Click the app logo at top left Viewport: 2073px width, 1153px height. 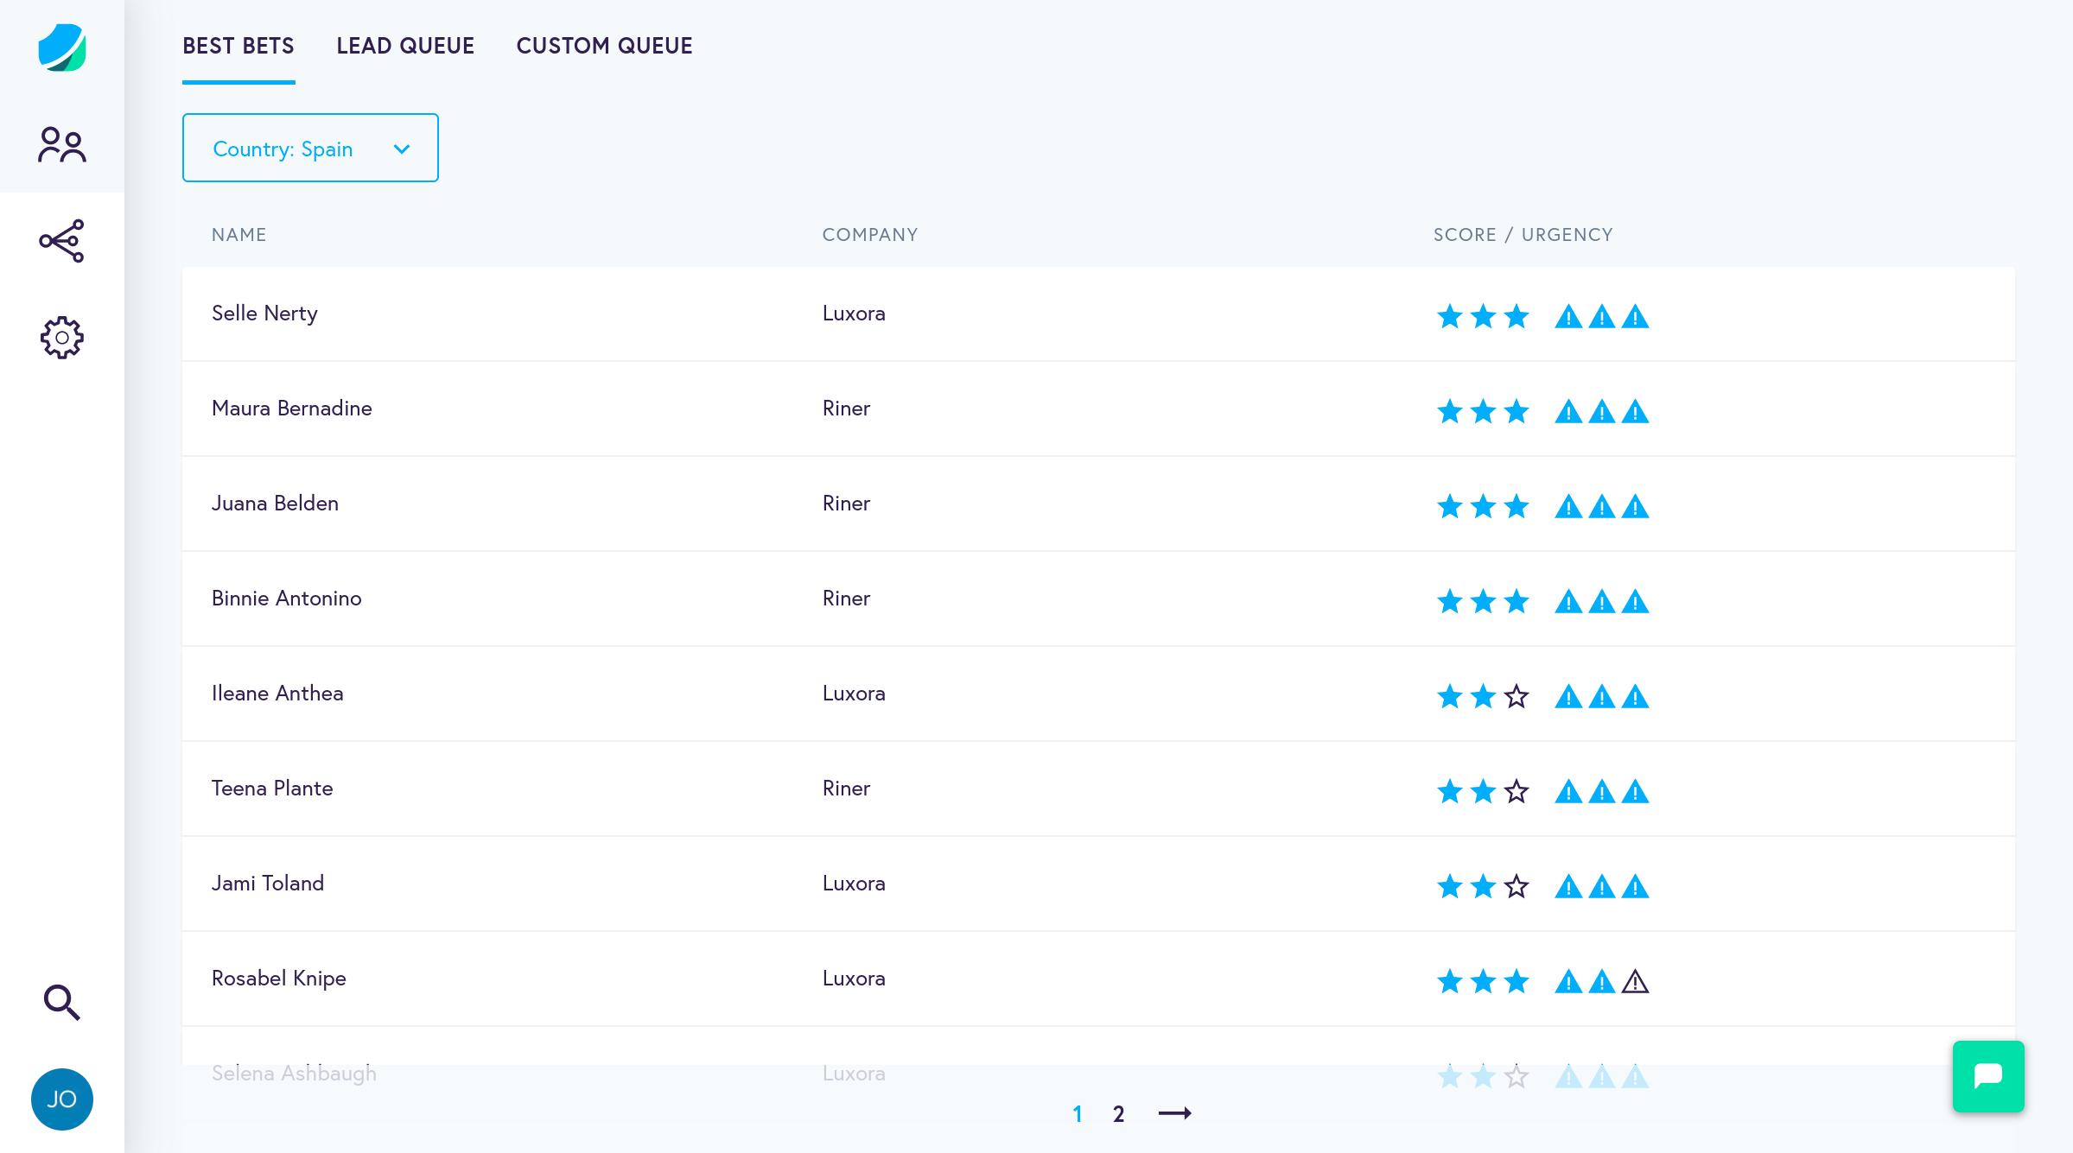coord(61,48)
